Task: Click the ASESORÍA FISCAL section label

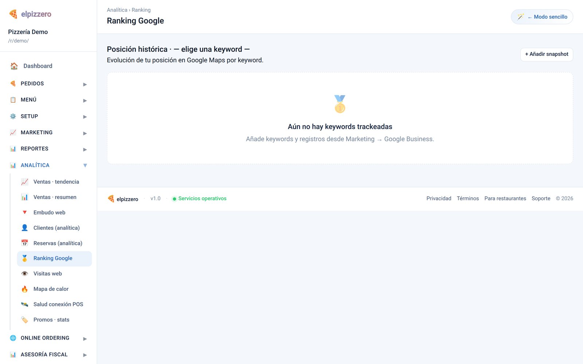Action: click(44, 355)
